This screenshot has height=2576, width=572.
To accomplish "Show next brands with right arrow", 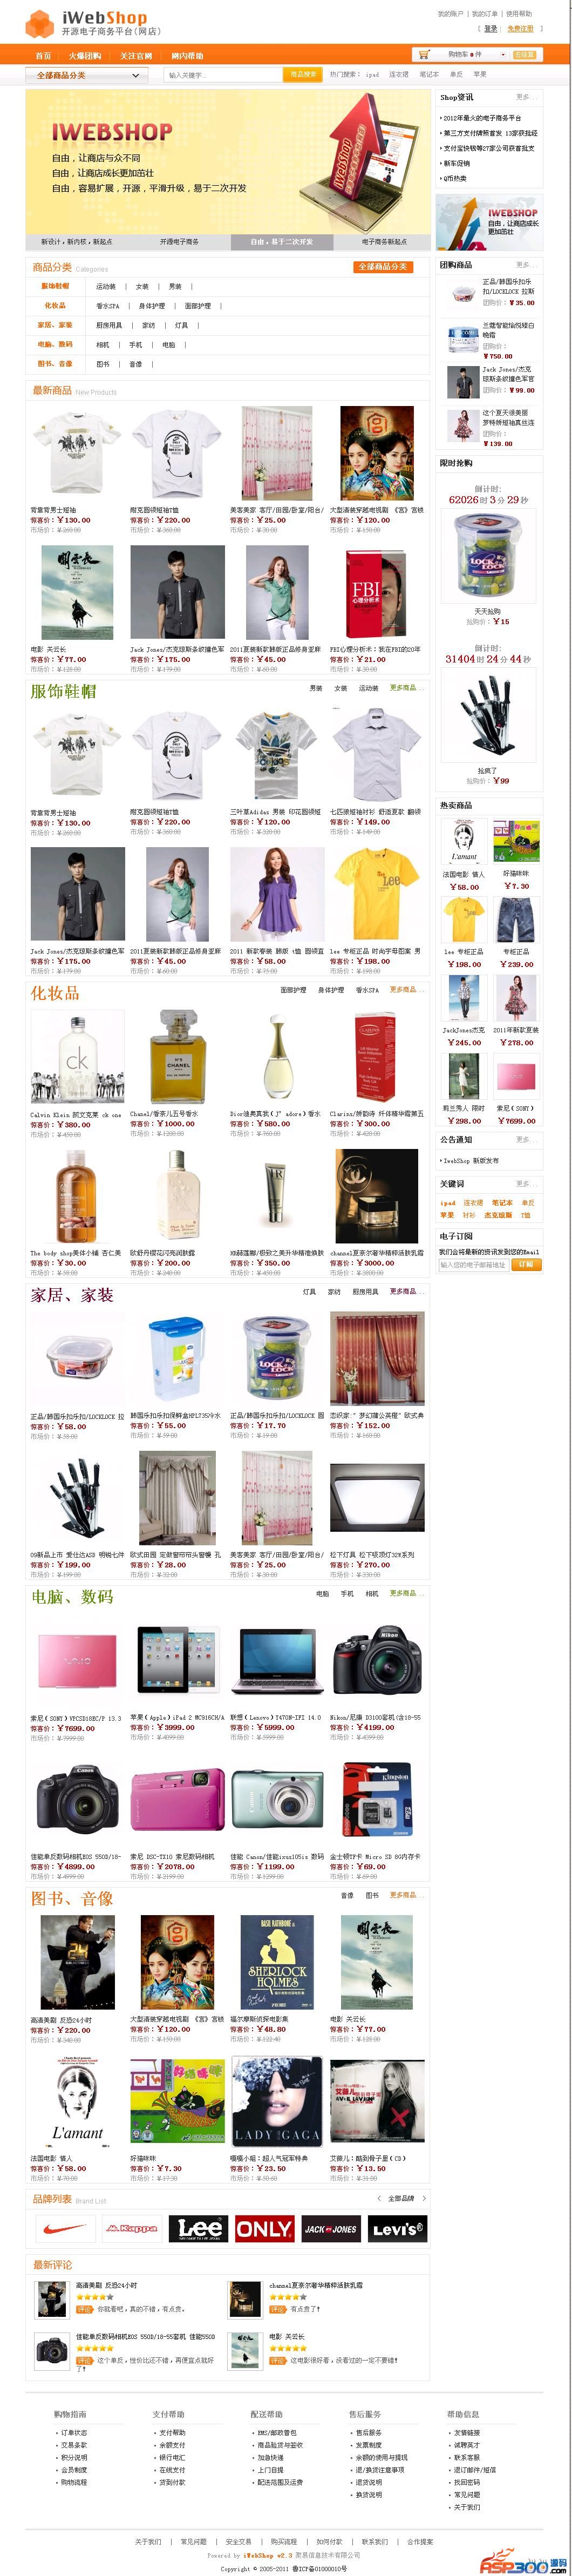I will (424, 2198).
